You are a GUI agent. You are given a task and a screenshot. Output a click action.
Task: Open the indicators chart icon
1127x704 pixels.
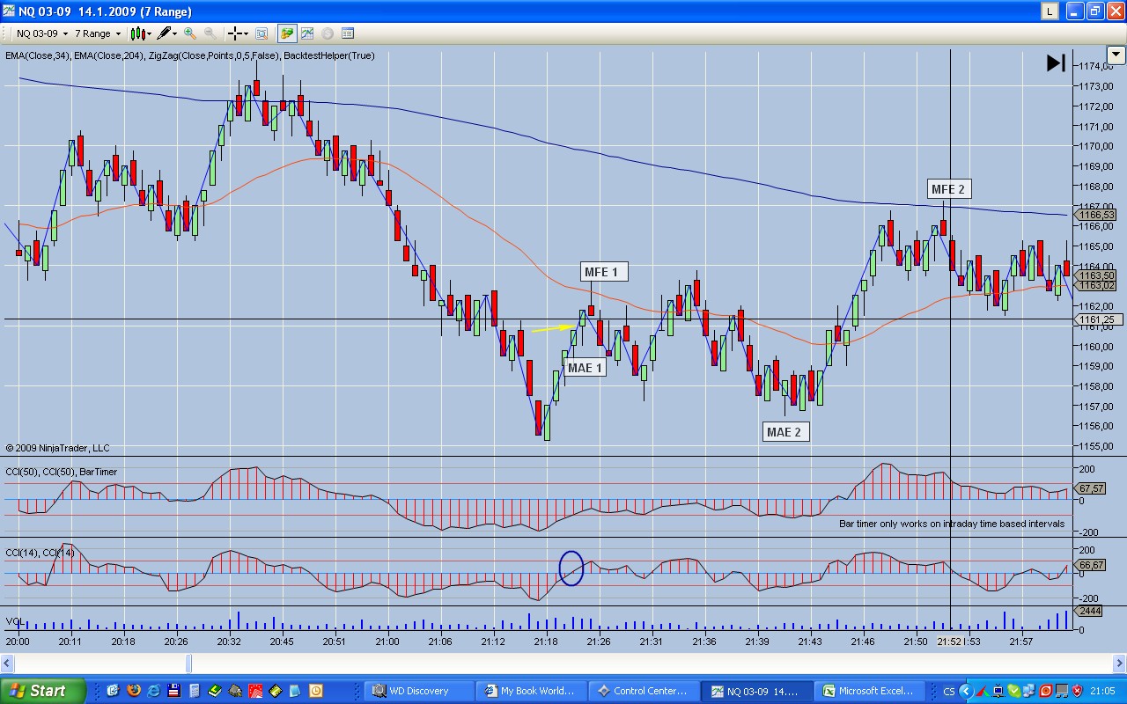click(307, 33)
